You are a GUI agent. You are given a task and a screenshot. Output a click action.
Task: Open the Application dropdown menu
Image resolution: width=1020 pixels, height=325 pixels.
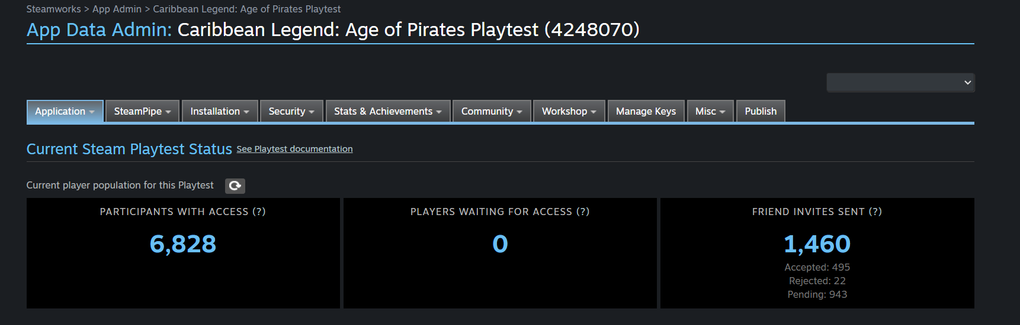pyautogui.click(x=65, y=111)
